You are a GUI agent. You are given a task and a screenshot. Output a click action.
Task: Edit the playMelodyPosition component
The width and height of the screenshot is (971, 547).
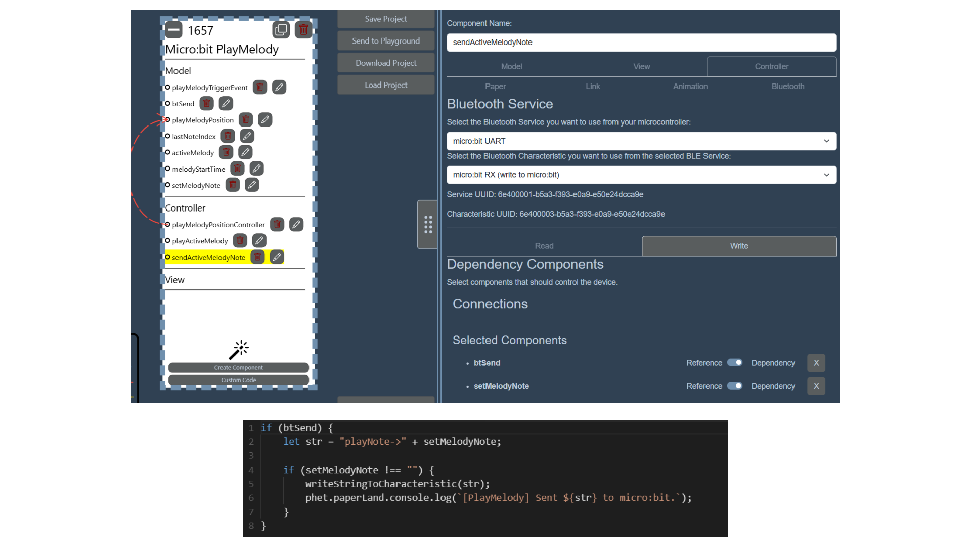(x=265, y=119)
